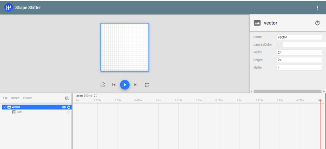This screenshot has height=149, width=326.
Task: Skip animation to the end
Action: point(136,85)
